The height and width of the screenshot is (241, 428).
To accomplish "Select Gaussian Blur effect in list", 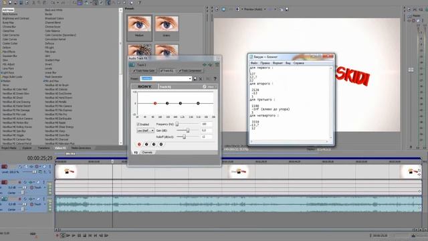I will 10,56.
